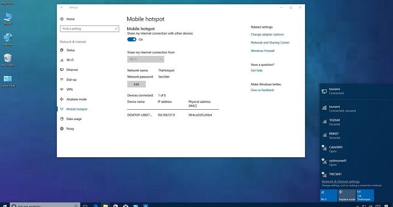This screenshot has width=393, height=207.
Task: Select tsunami Wi-Fi network marked Connected, secured
Action: 356,109
